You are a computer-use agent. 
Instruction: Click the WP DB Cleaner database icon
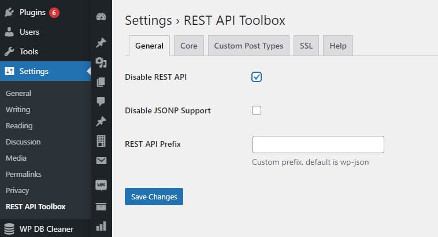tap(9, 229)
